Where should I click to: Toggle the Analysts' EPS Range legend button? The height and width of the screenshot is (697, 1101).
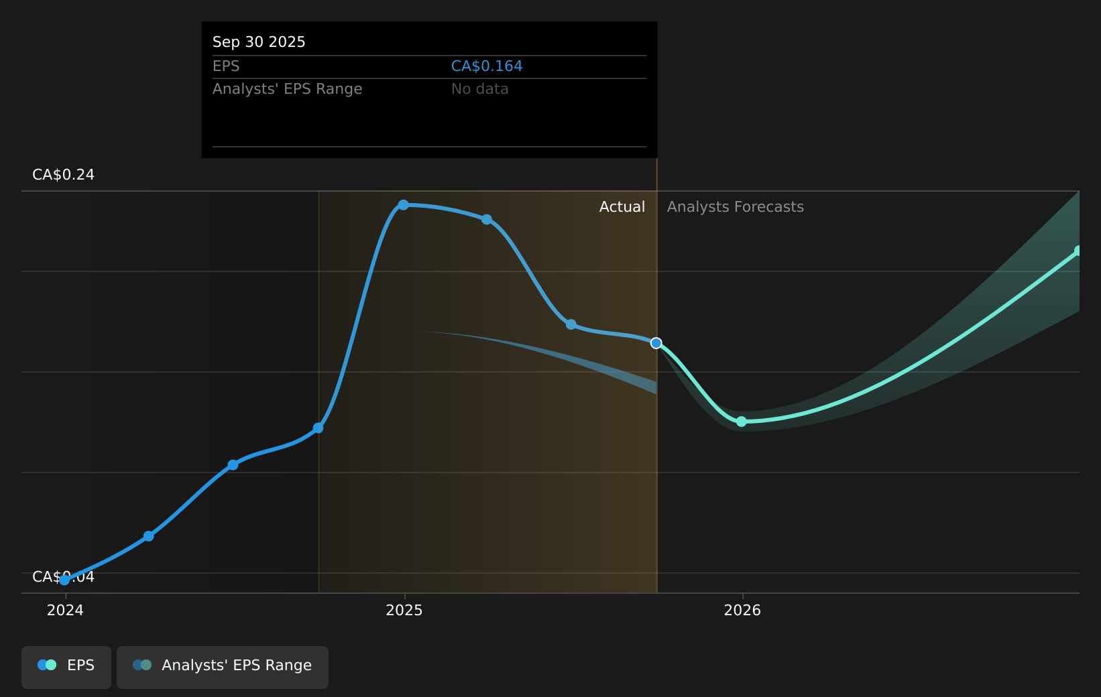coord(222,666)
